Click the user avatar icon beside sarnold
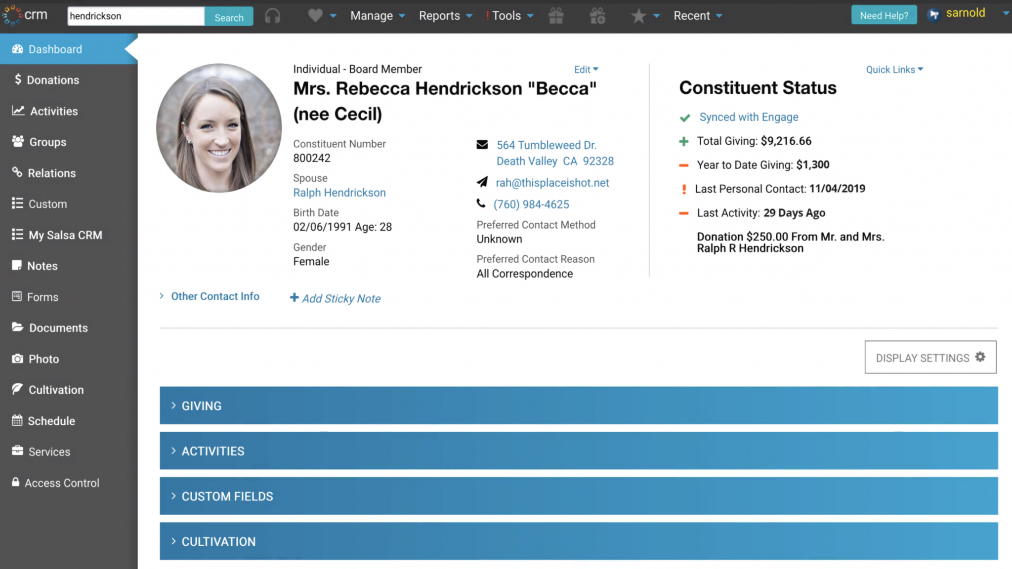Image resolution: width=1012 pixels, height=569 pixels. 933,15
